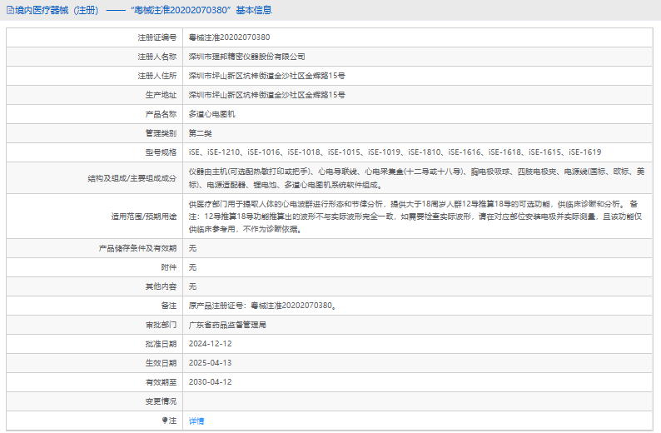Image resolution: width=661 pixels, height=433 pixels.
Task: Click the 注册证编号 label cell
Action: click(x=157, y=37)
